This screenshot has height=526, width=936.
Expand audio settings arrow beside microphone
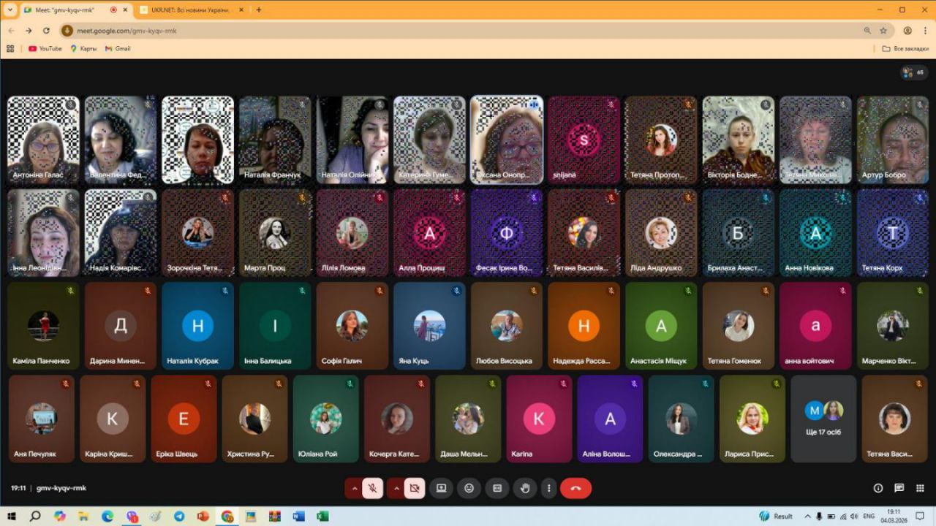tap(355, 489)
